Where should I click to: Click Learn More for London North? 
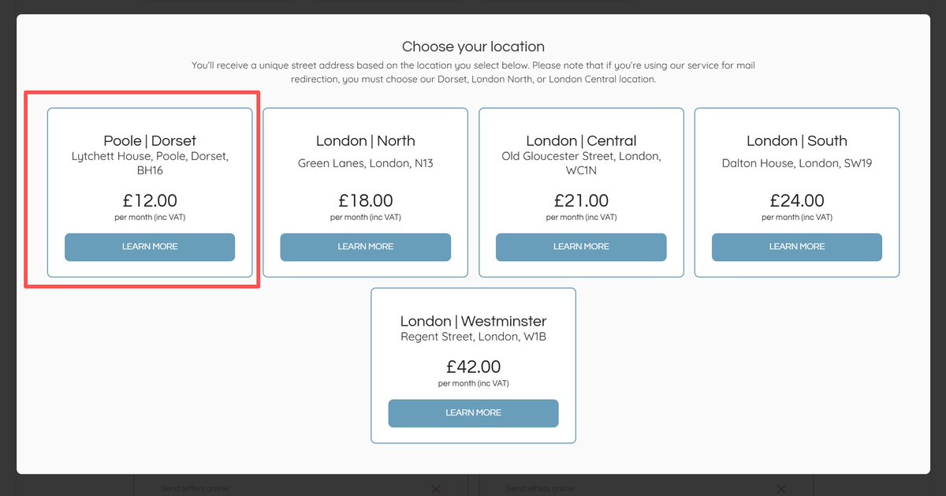click(365, 247)
